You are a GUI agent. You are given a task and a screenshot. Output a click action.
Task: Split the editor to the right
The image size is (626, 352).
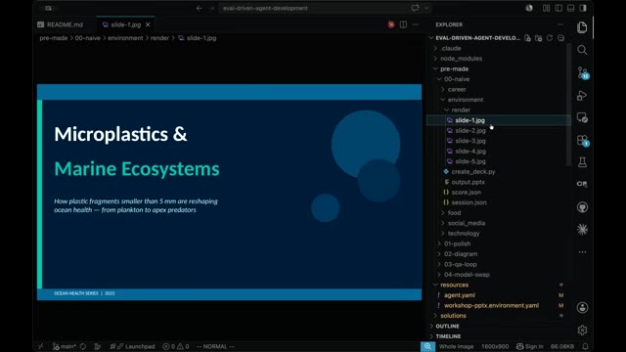click(x=403, y=24)
